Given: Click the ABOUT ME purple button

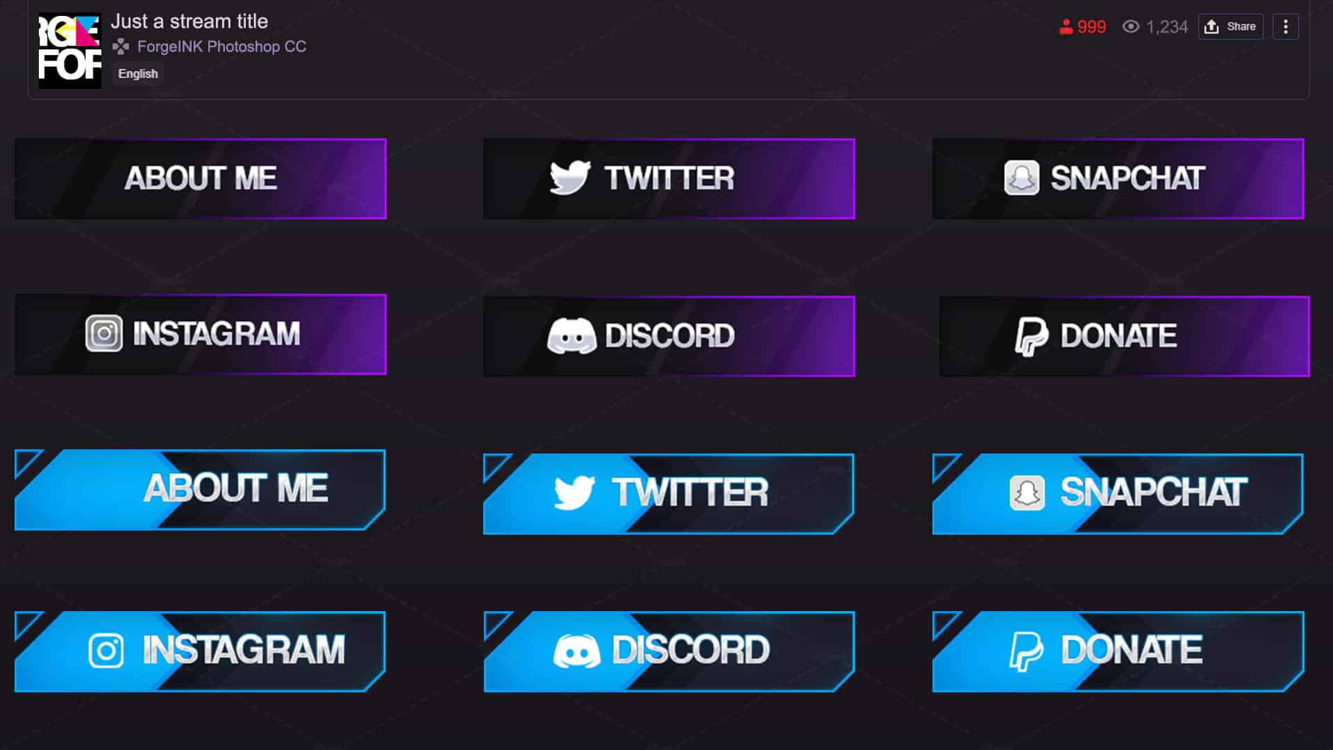Looking at the screenshot, I should click(x=199, y=178).
